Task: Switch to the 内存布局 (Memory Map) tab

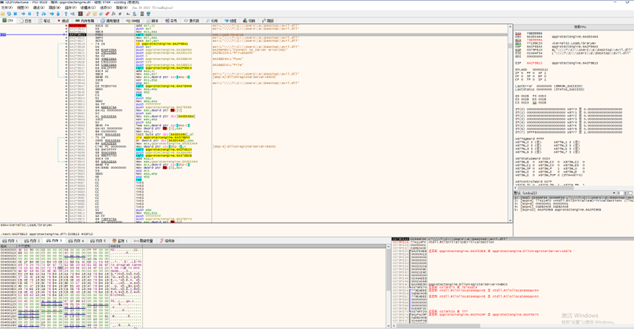Action: point(85,21)
